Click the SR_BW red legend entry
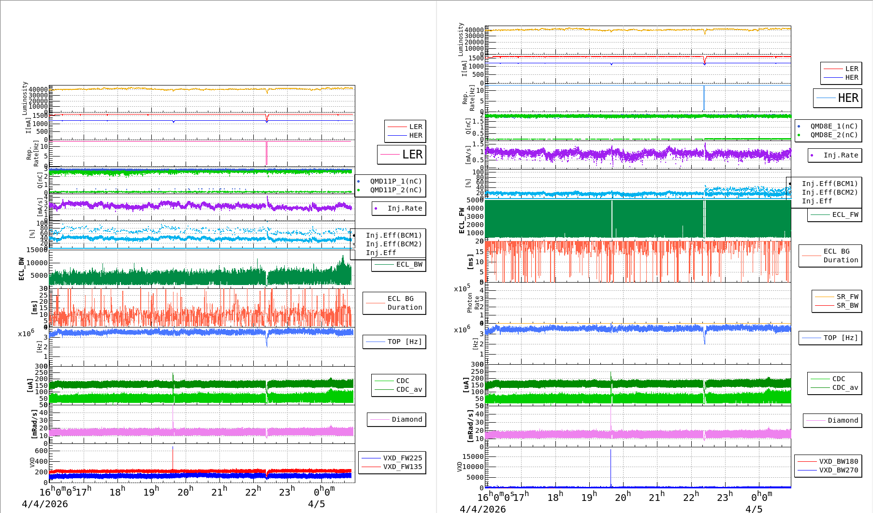873x513 pixels. 837,305
